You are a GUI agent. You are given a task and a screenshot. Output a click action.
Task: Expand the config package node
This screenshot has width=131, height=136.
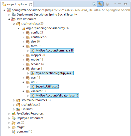point(23,33)
